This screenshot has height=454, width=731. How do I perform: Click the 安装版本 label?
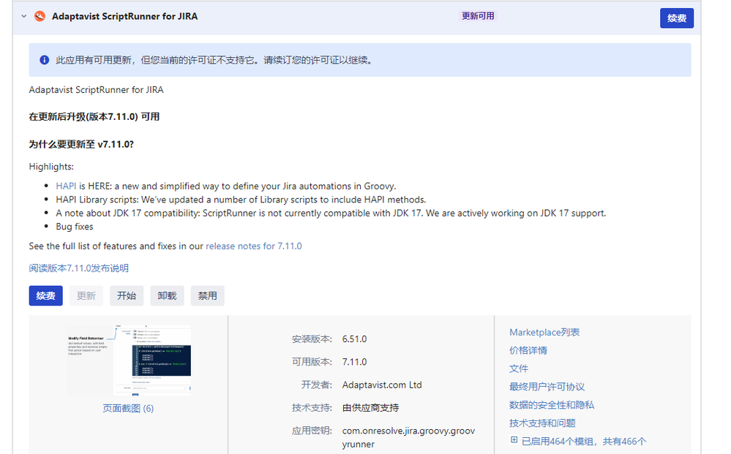tap(312, 339)
